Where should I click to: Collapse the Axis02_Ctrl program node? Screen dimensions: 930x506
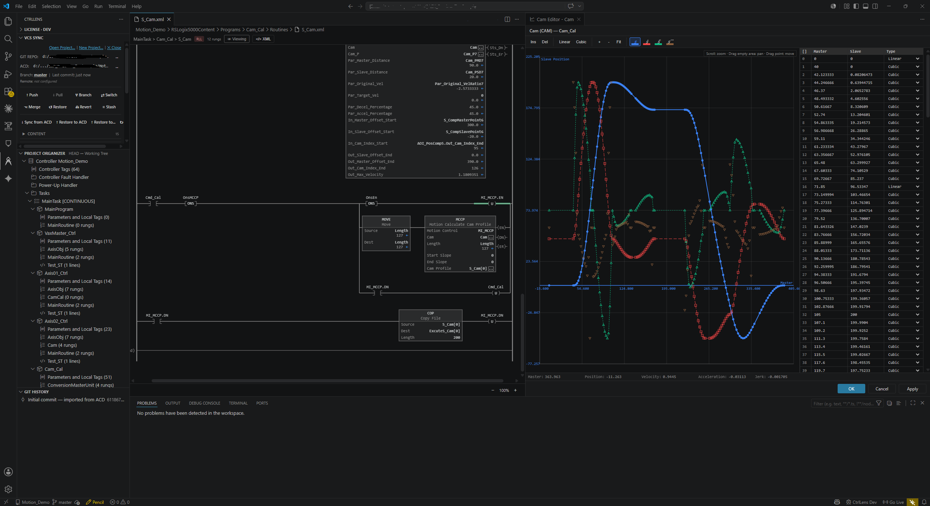click(x=33, y=321)
